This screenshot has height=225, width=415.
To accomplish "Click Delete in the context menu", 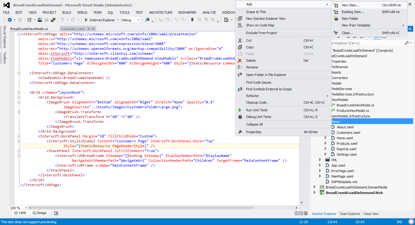I will (x=283, y=61).
